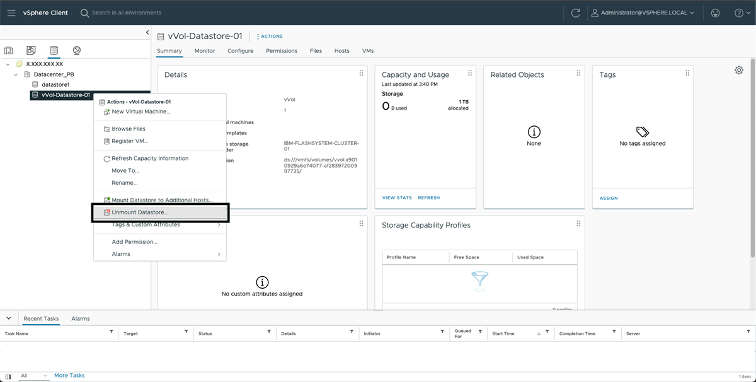Image resolution: width=756 pixels, height=382 pixels.
Task: Click the search field in the header
Action: click(126, 12)
